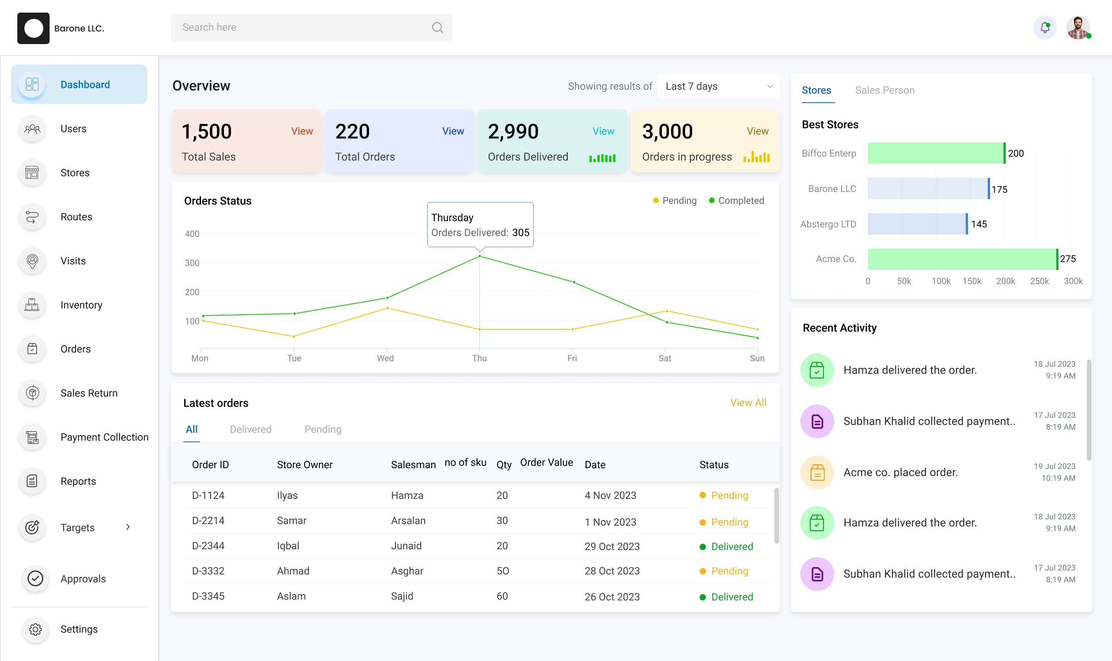The image size is (1112, 661).
Task: Click the Routes sidebar icon
Action: point(32,217)
